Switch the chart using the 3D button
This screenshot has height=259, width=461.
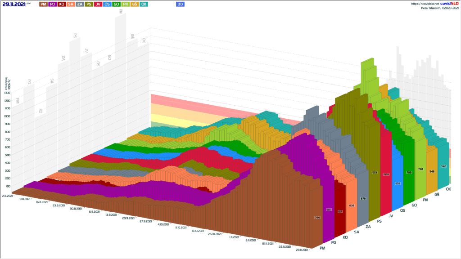(180, 4)
